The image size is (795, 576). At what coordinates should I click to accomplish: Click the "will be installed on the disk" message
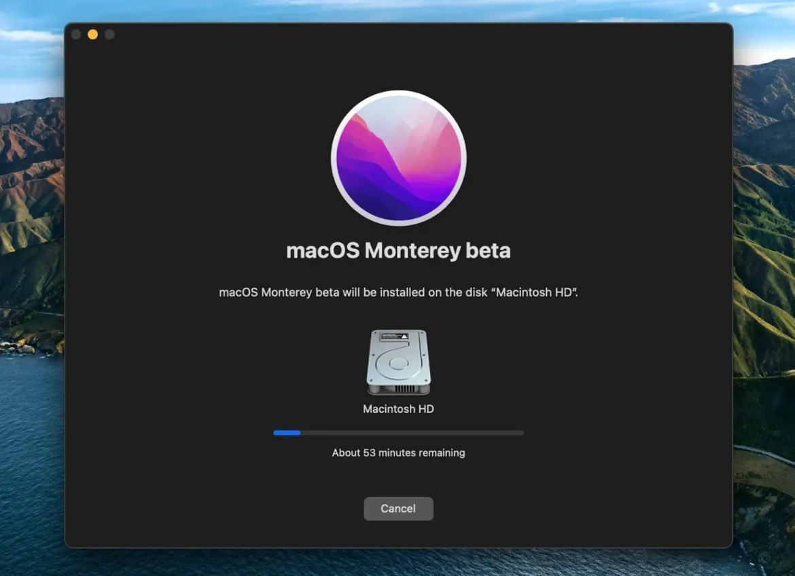click(398, 292)
